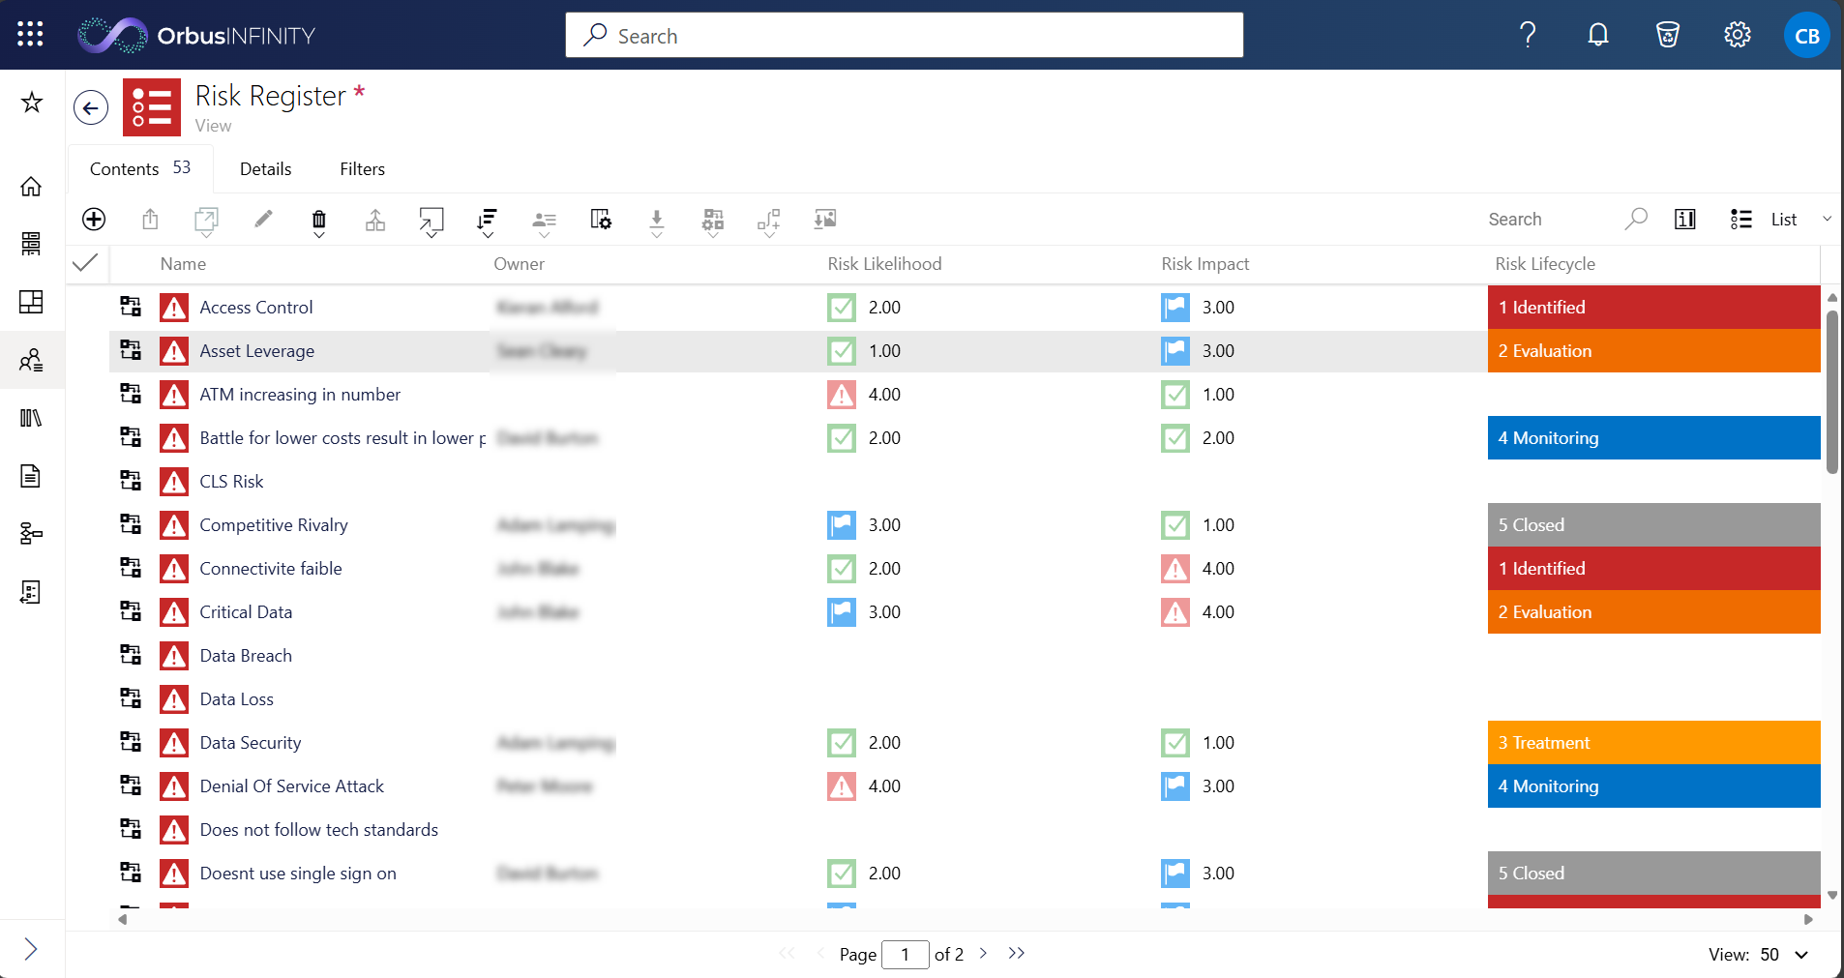Sort by Risk Likelihood column header
This screenshot has height=978, width=1844.
[x=885, y=264]
